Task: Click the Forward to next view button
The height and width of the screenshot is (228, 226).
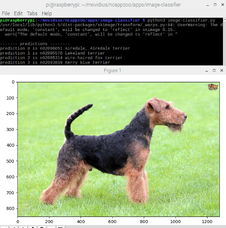Action: pyautogui.click(x=23, y=227)
